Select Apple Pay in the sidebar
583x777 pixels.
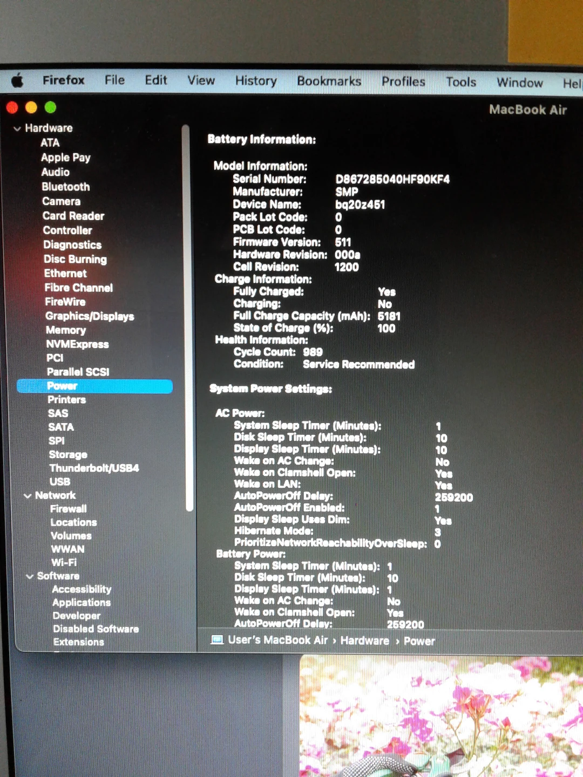[66, 158]
